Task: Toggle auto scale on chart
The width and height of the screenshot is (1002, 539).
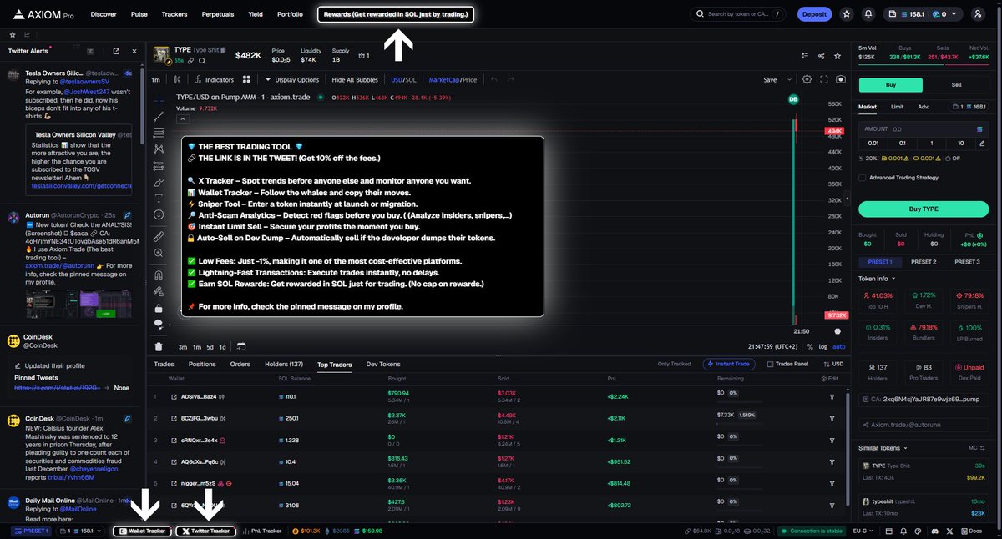Action: [x=838, y=346]
